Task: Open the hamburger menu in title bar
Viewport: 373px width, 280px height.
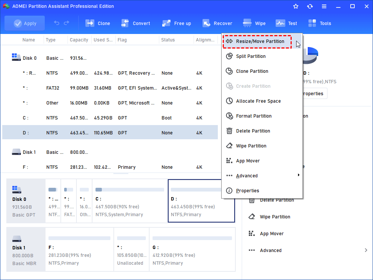Action: click(x=324, y=6)
